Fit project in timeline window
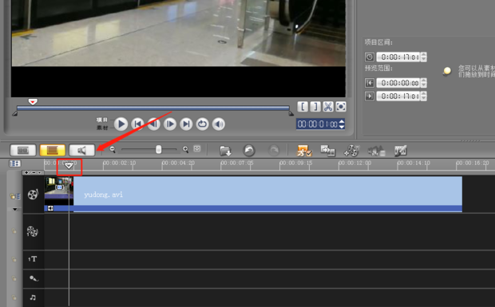Image resolution: width=495 pixels, height=307 pixels. [x=197, y=149]
